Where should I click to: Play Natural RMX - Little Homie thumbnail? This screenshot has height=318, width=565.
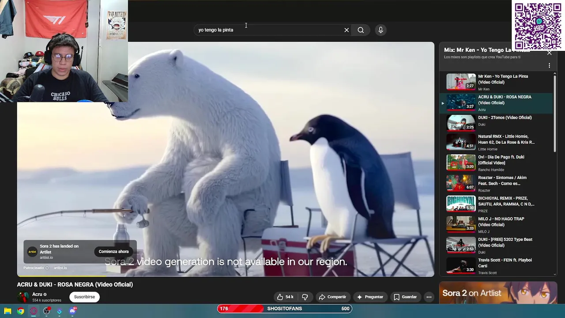461,142
